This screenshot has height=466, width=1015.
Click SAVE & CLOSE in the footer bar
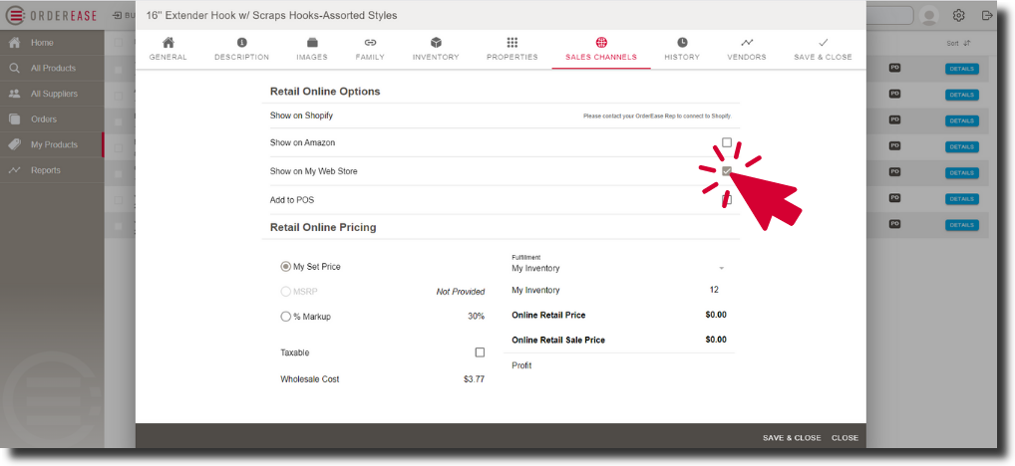[x=791, y=438]
